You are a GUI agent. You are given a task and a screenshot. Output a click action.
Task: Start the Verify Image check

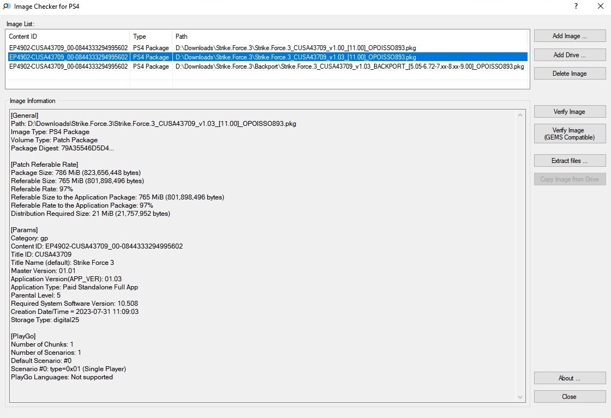pos(570,112)
